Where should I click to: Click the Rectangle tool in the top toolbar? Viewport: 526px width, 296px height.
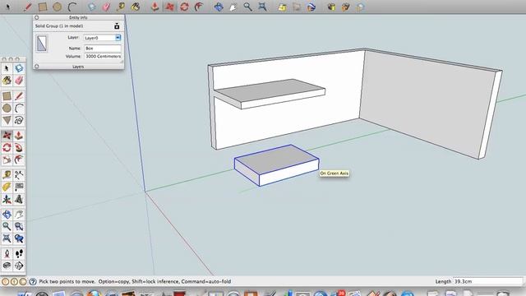tap(43, 7)
